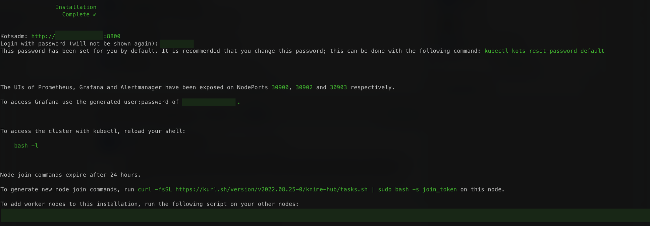
Task: Click the Prometheus NodePort 30900
Action: pyautogui.click(x=280, y=88)
